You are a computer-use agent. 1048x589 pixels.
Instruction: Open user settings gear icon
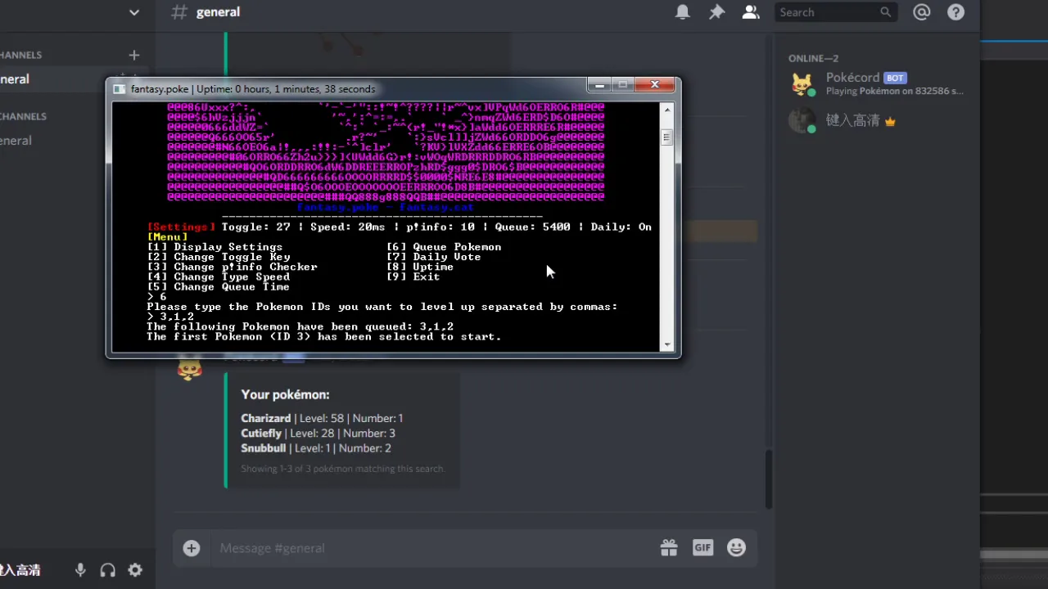coord(135,570)
